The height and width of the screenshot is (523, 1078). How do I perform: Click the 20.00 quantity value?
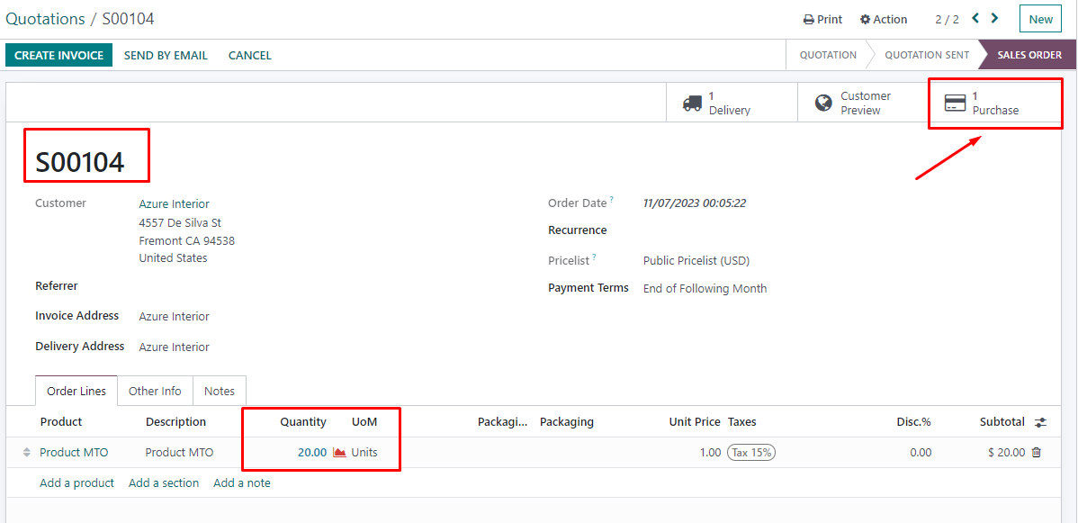click(x=312, y=453)
